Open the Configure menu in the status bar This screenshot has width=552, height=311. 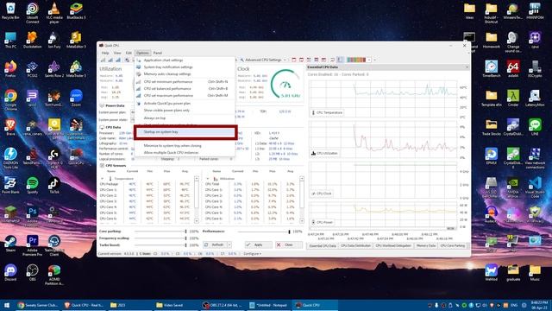(x=253, y=254)
